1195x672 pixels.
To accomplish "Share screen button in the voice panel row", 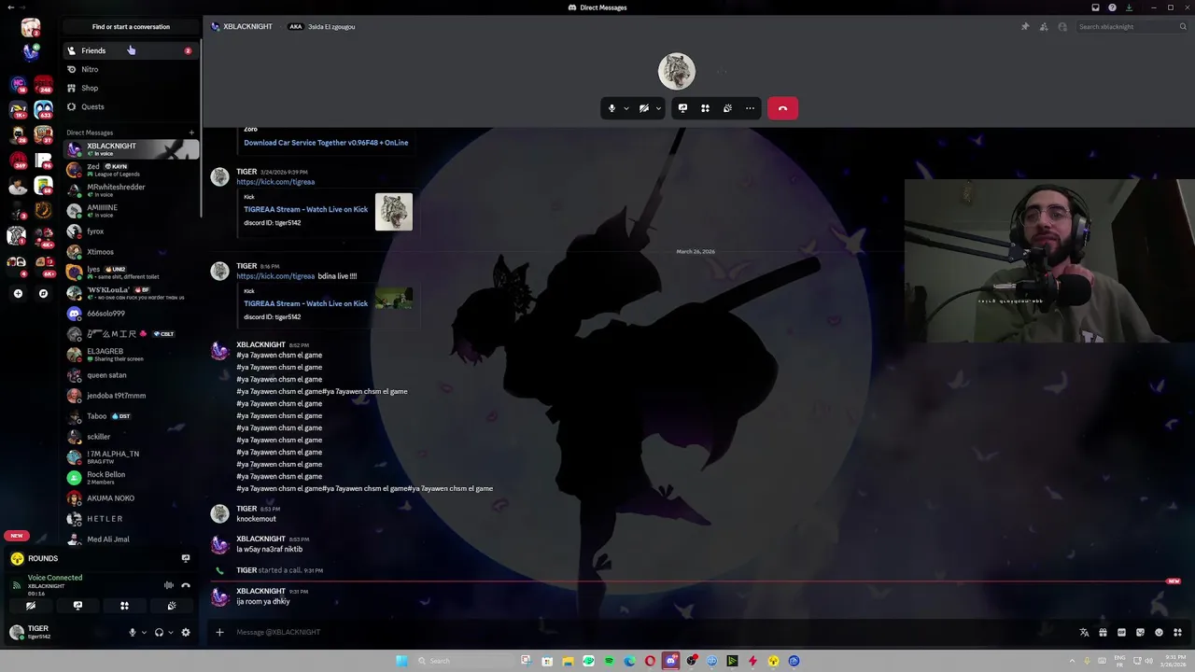I will (x=77, y=606).
